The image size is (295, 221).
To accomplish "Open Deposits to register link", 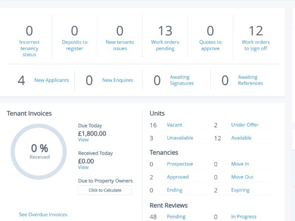I will click(x=75, y=45).
